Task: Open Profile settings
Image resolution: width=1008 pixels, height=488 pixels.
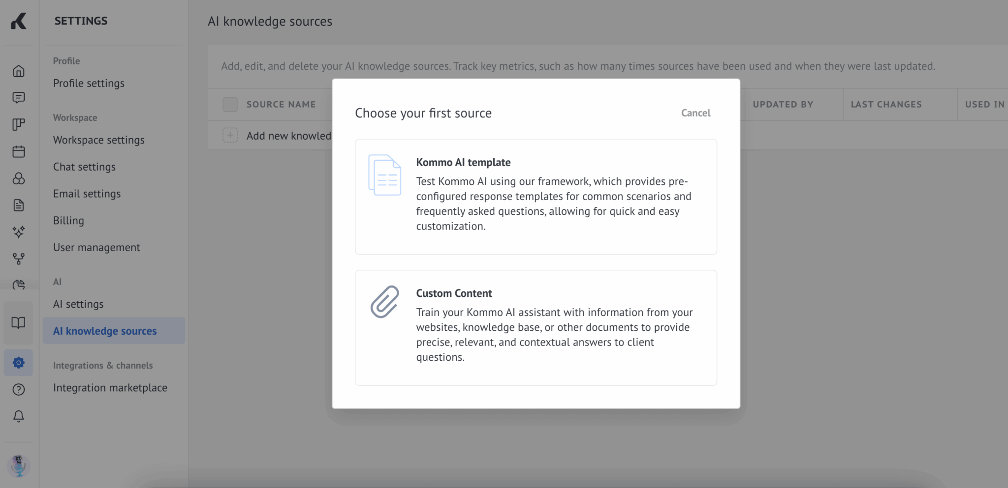Action: point(89,83)
